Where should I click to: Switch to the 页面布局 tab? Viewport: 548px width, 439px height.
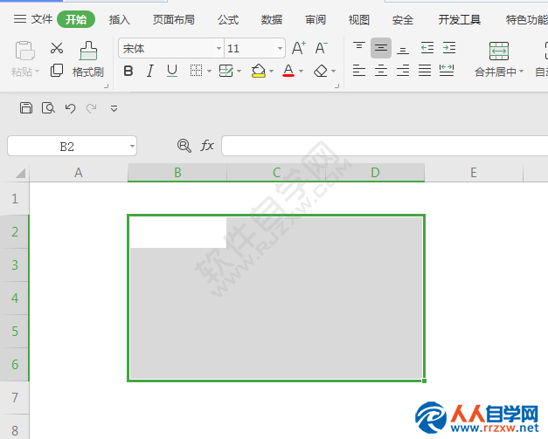tap(174, 19)
